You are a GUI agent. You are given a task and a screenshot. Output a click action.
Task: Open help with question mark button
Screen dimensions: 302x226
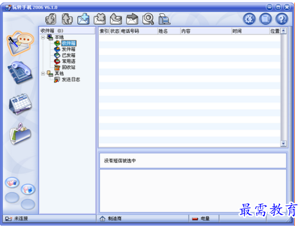pos(282,19)
